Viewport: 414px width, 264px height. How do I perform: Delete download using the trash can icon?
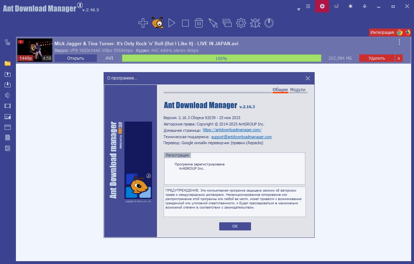[x=199, y=23]
